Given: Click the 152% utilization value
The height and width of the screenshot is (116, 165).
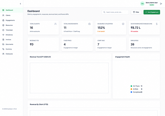Looking at the screenshot, I should (x=101, y=28).
